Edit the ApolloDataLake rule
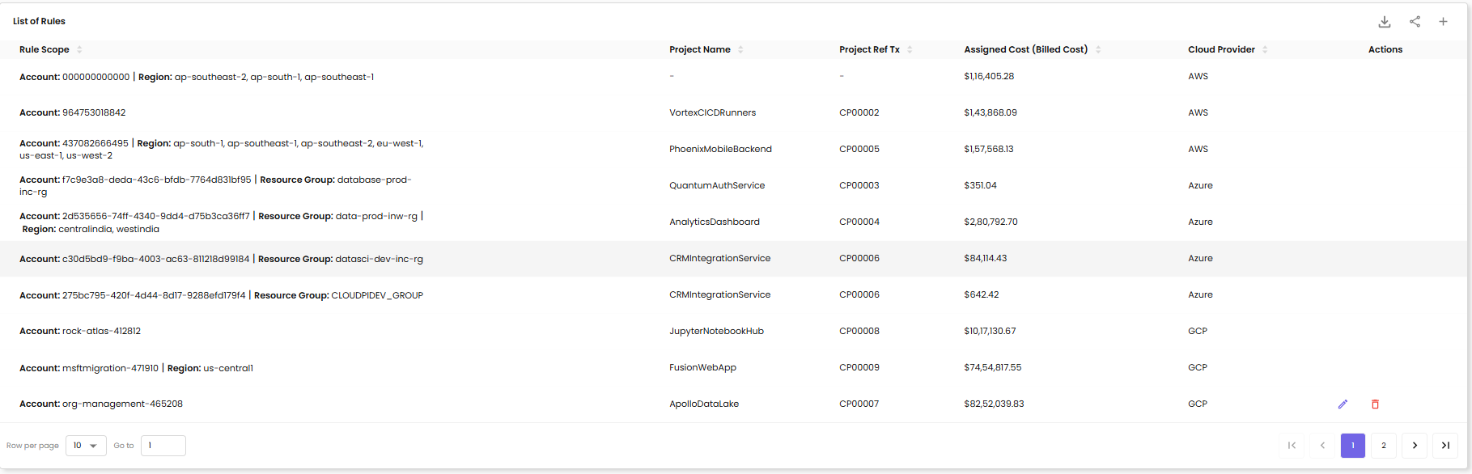Viewport: 1472px width, 474px height. [1343, 404]
